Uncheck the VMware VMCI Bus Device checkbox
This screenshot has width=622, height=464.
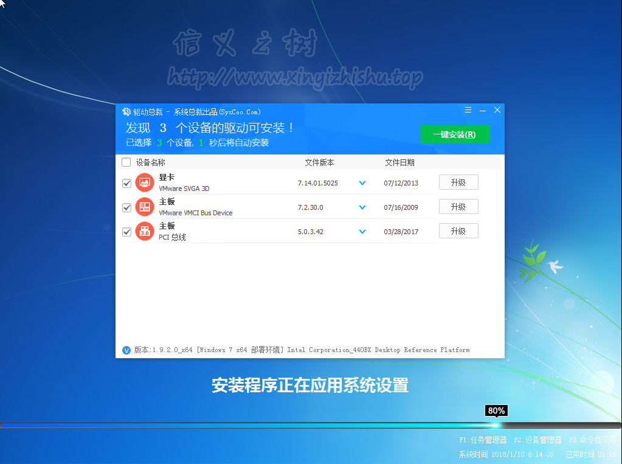click(126, 207)
